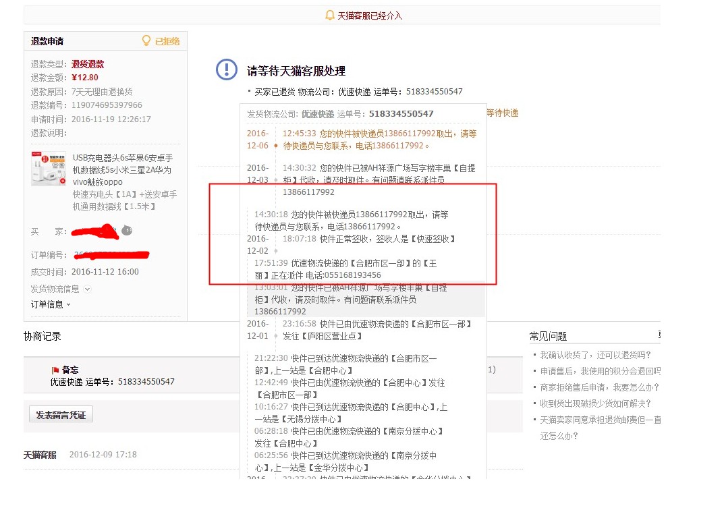
Task: Click the blue exclamation mark status icon
Action: tap(227, 69)
